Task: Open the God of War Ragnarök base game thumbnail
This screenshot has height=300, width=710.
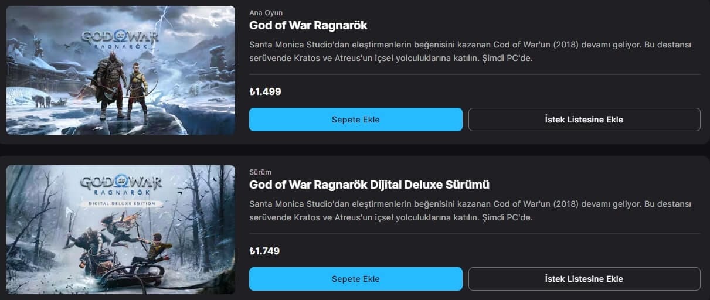Action: pyautogui.click(x=121, y=70)
